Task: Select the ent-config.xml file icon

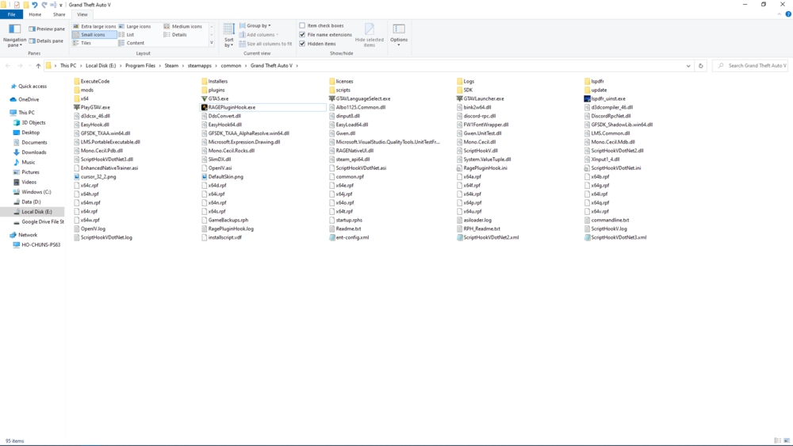Action: click(331, 237)
